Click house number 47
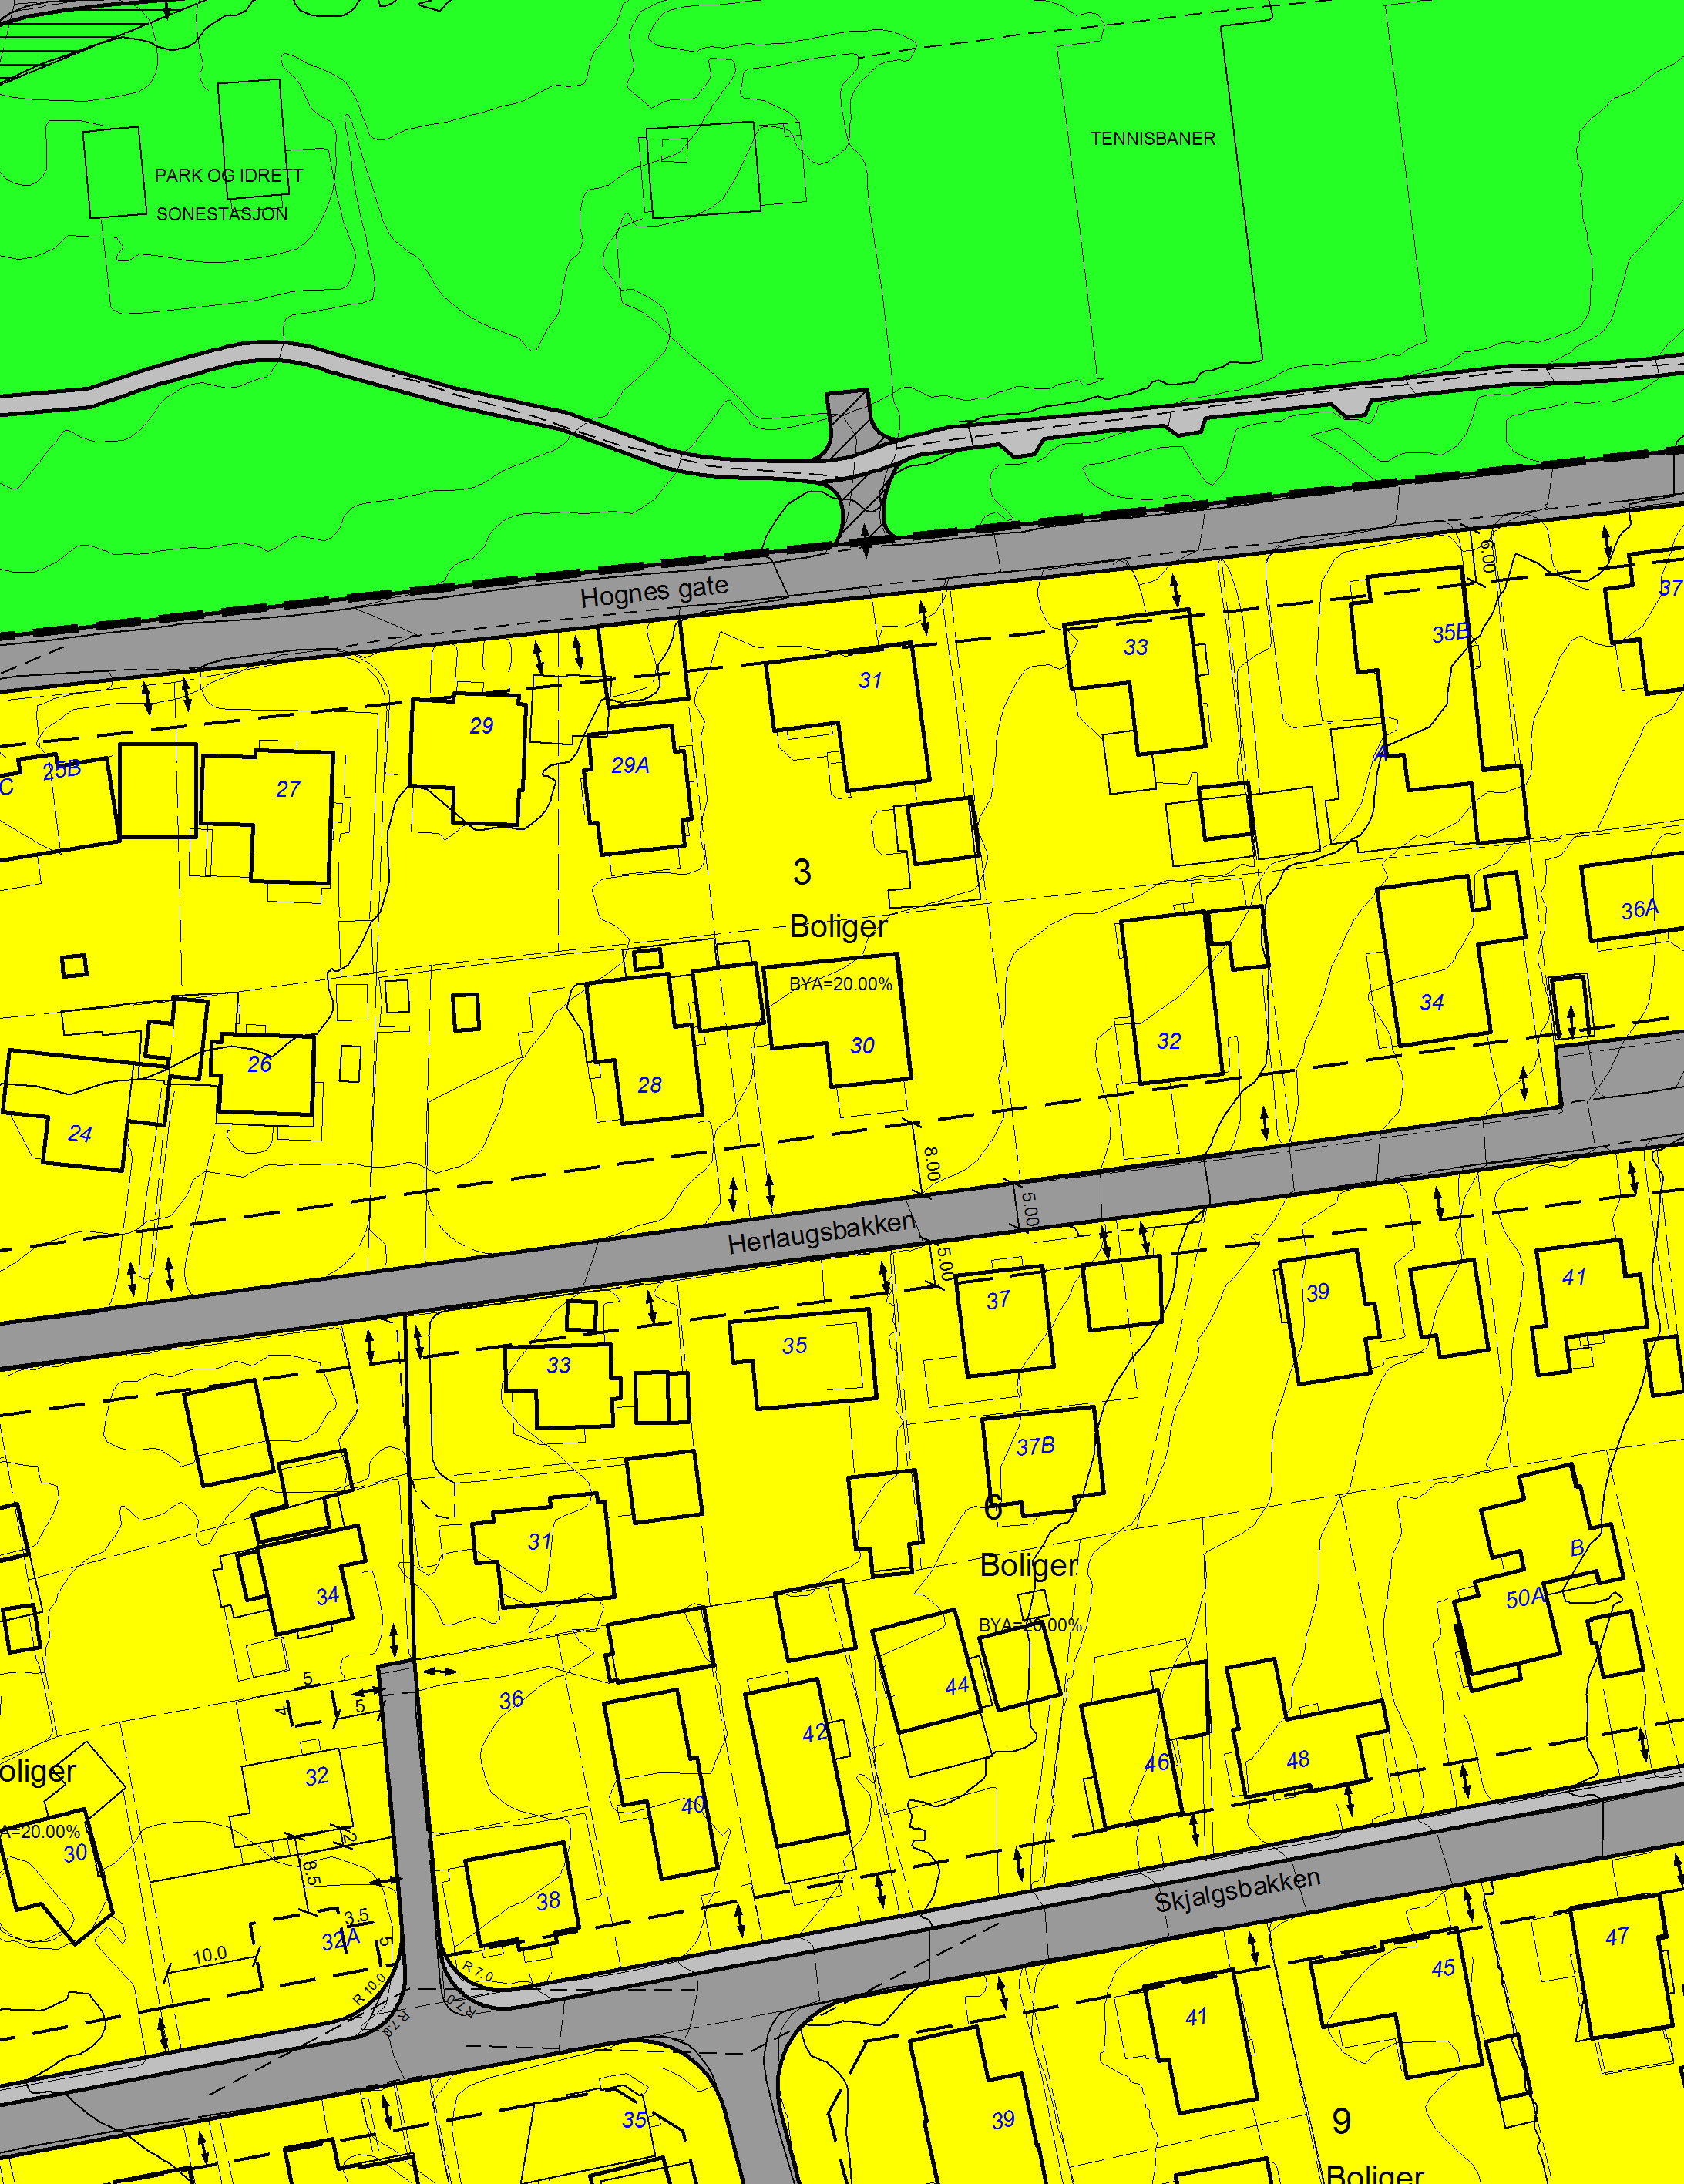 pyautogui.click(x=1617, y=1937)
